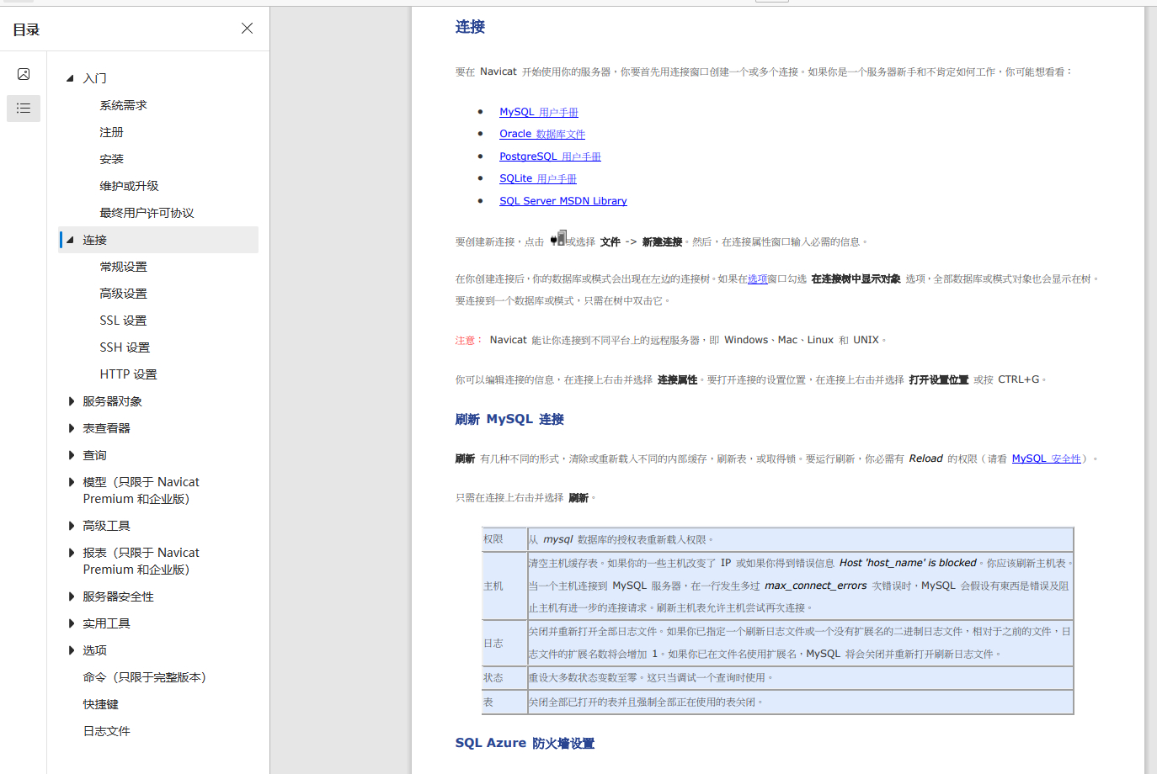This screenshot has width=1157, height=774.
Task: Follow the 选项 hyperlink in paragraph
Action: pos(757,279)
